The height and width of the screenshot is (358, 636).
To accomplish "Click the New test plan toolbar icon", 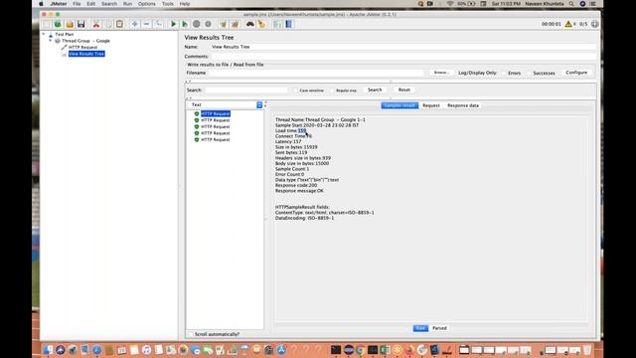I will click(x=47, y=24).
